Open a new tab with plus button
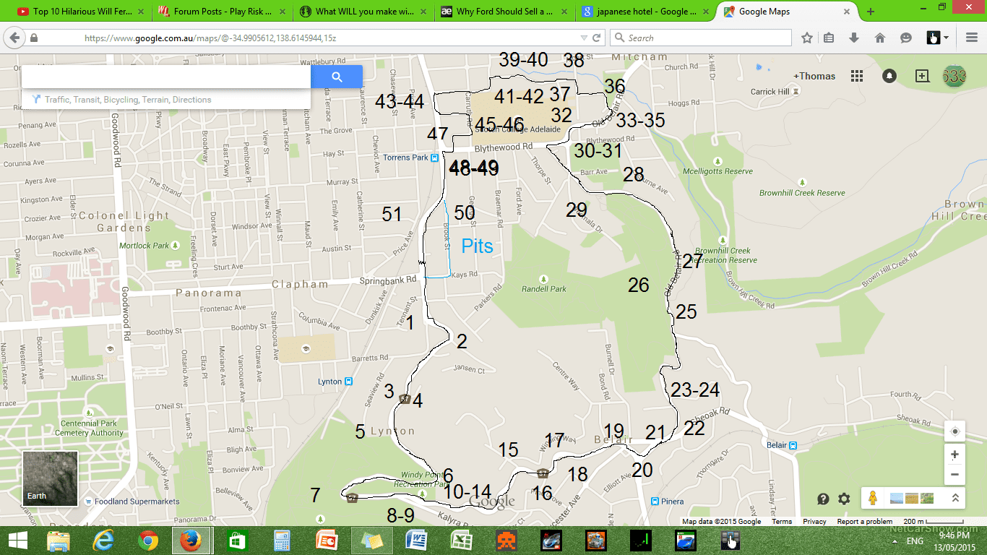This screenshot has height=555, width=987. tap(871, 12)
